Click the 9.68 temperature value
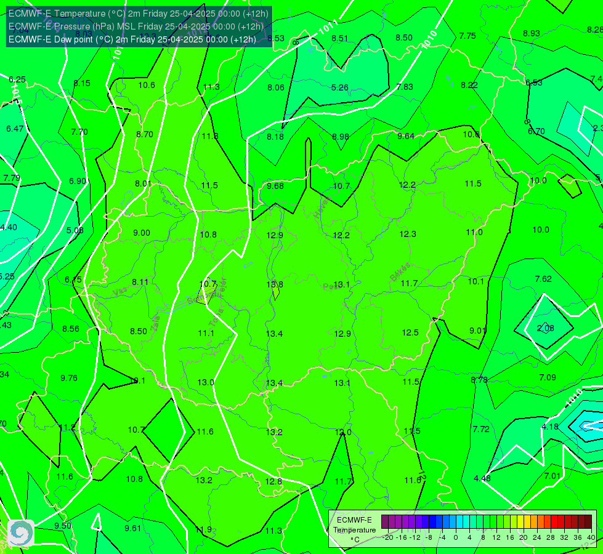Image resolution: width=603 pixels, height=554 pixels. point(275,186)
